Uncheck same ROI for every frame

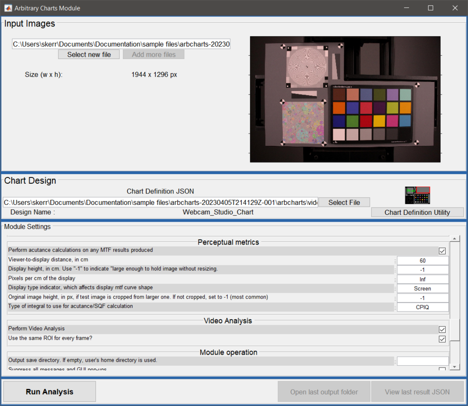click(x=442, y=339)
